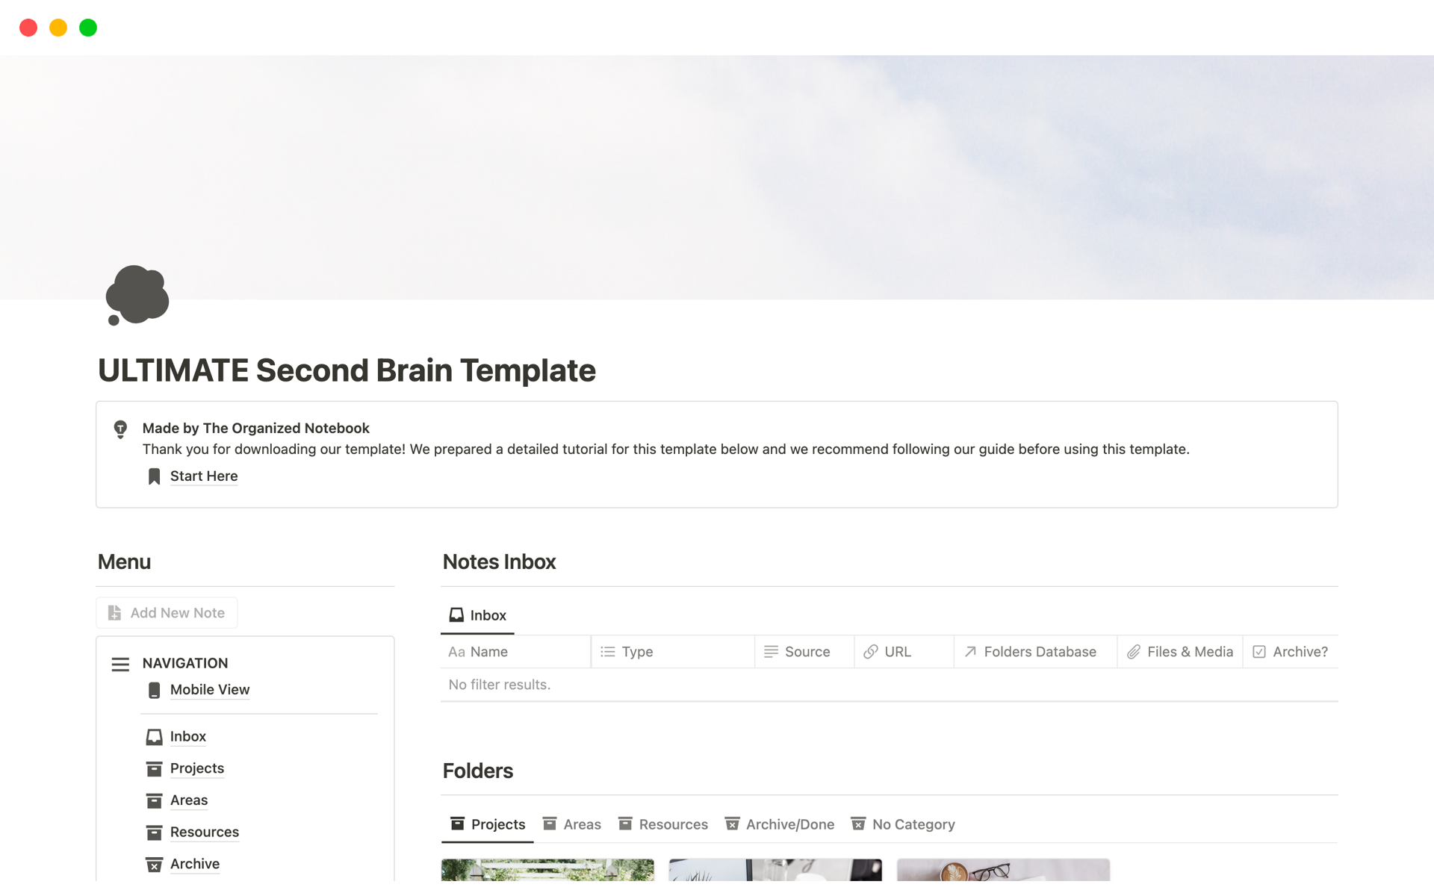The width and height of the screenshot is (1434, 896).
Task: Open the Type column header menu
Action: tap(636, 652)
